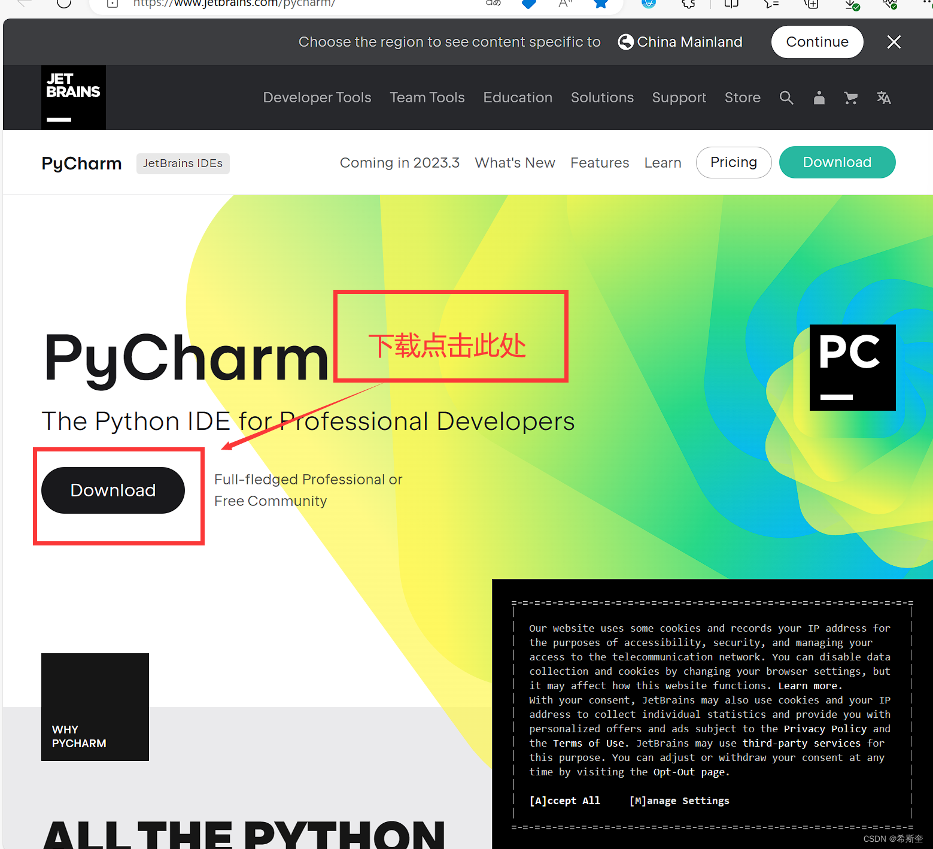The image size is (933, 849).
Task: Open the shopping cart icon
Action: tap(851, 98)
